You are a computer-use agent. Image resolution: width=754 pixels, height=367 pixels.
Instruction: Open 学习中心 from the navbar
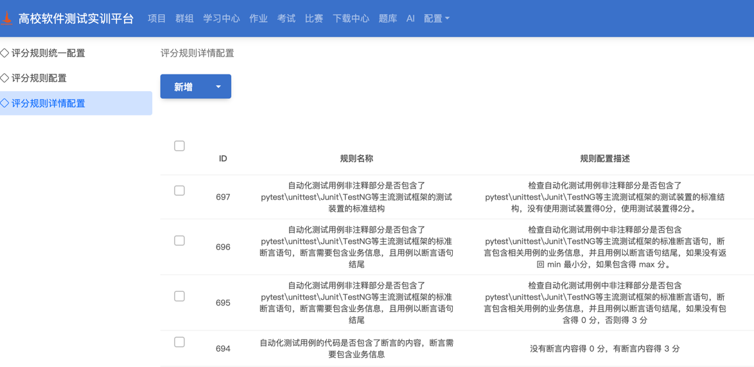click(x=222, y=19)
